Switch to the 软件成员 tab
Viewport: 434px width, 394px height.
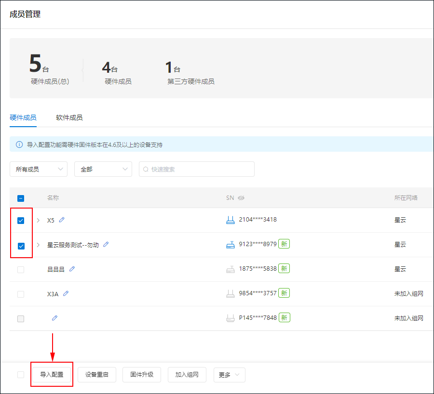click(x=69, y=118)
